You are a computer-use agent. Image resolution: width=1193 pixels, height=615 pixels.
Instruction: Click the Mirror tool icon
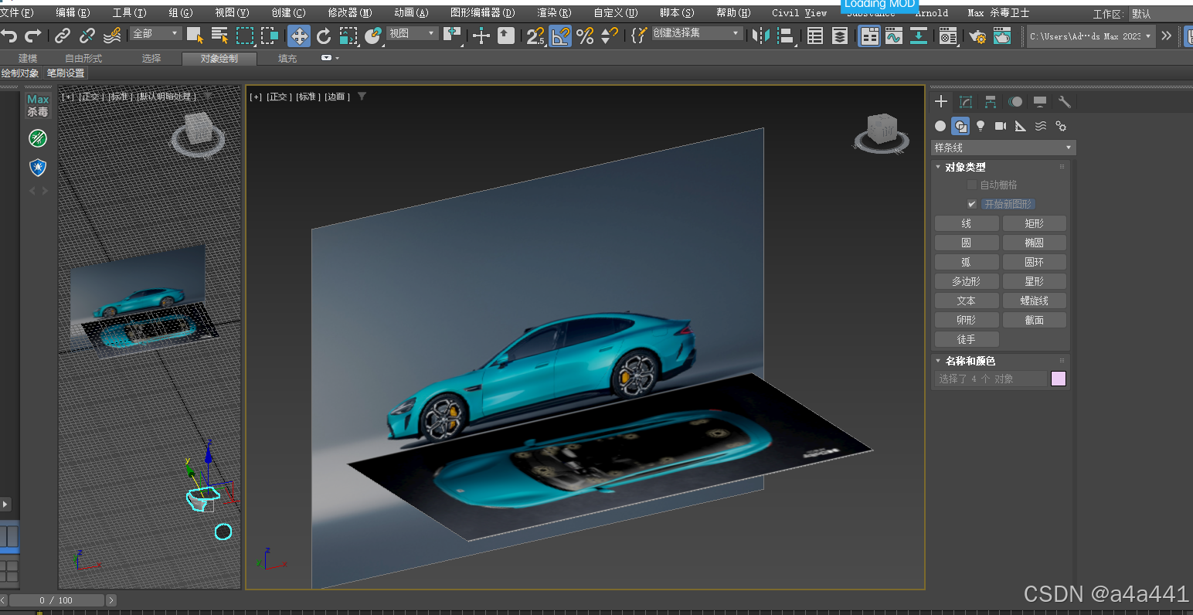(760, 36)
